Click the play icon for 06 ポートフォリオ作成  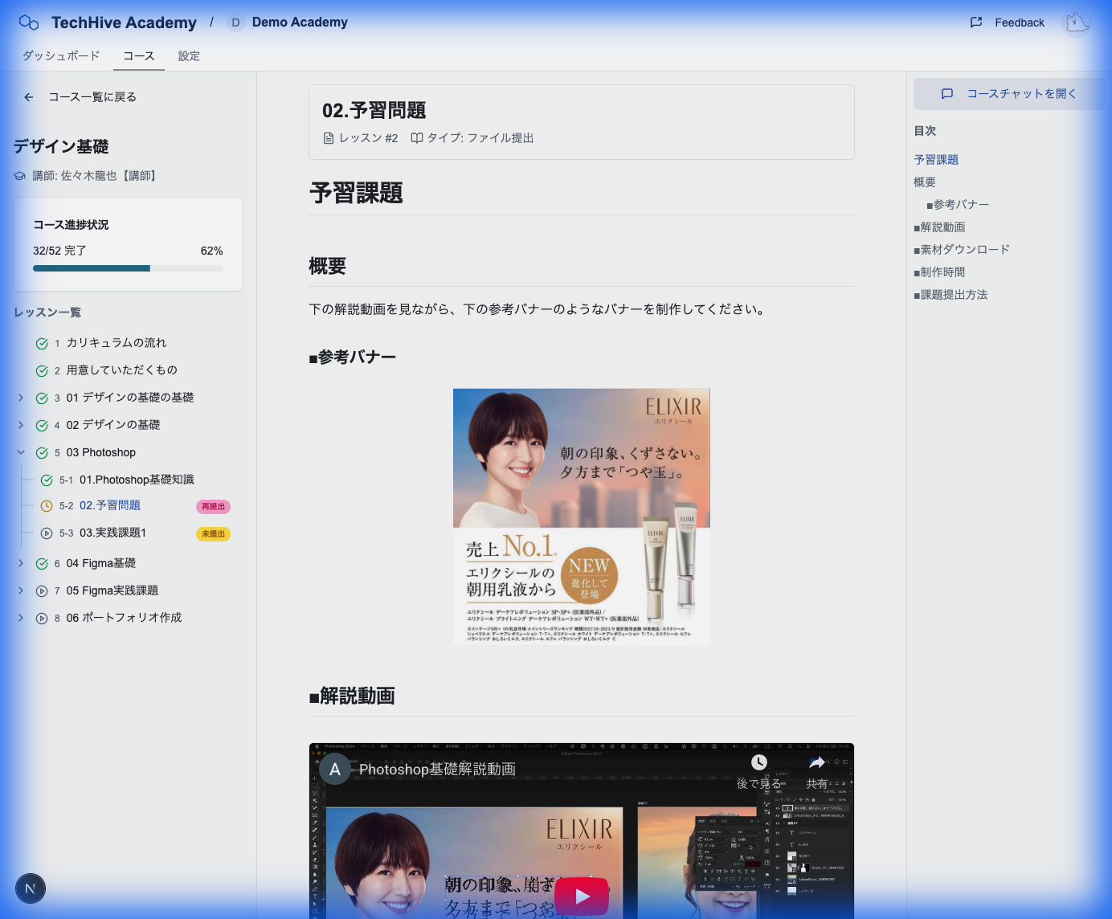pos(42,619)
